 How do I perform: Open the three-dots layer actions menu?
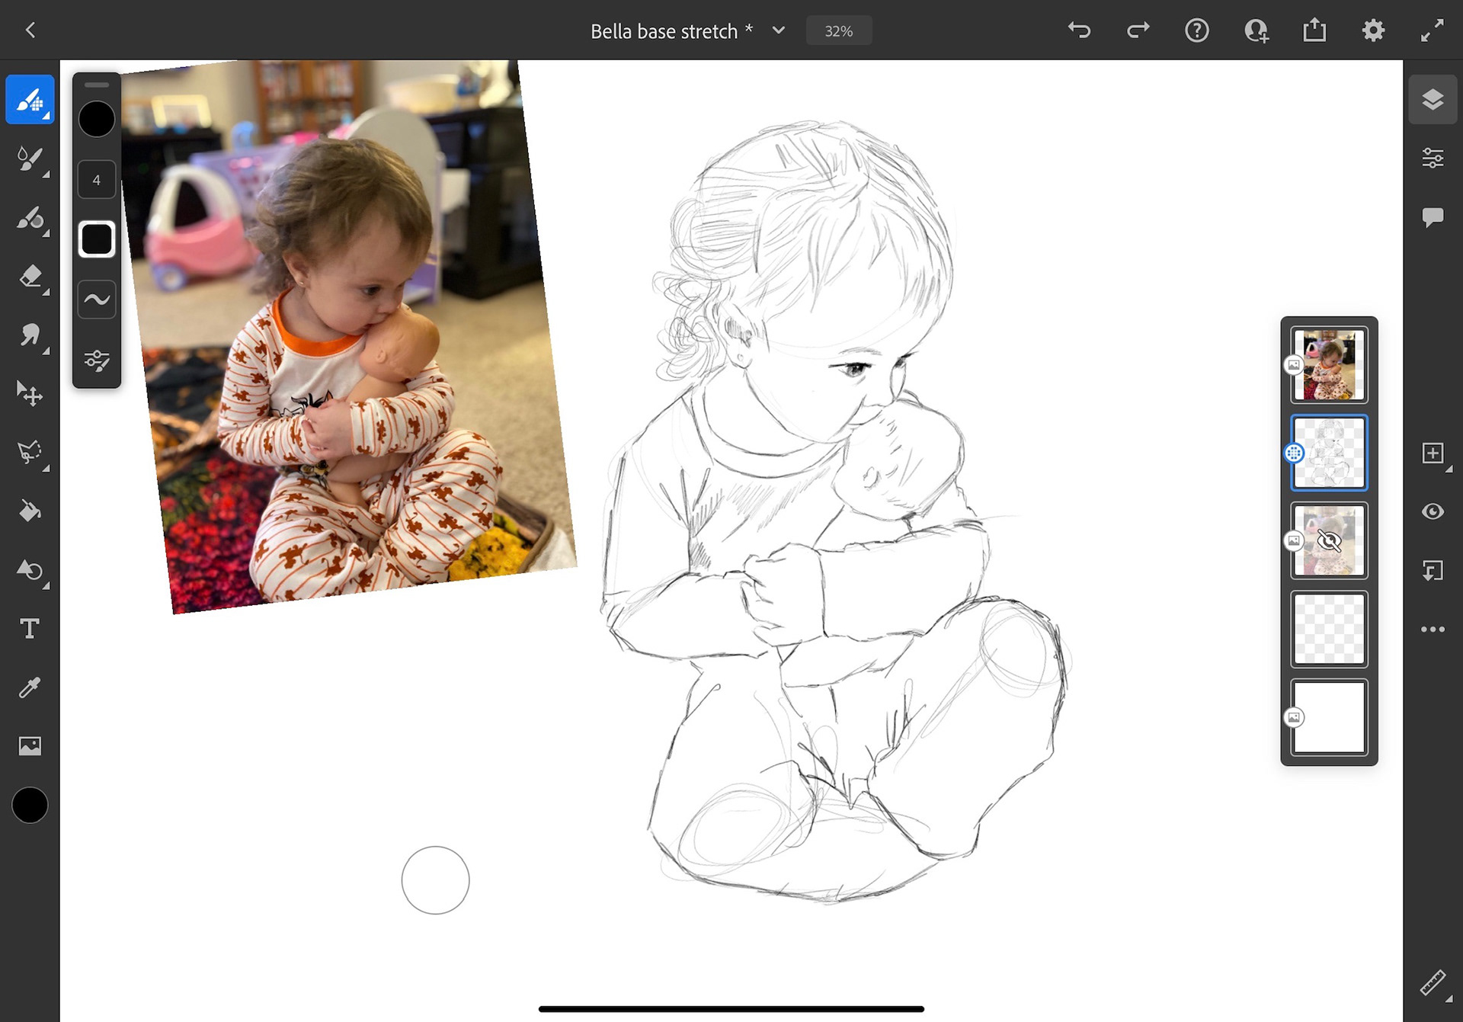[1433, 630]
